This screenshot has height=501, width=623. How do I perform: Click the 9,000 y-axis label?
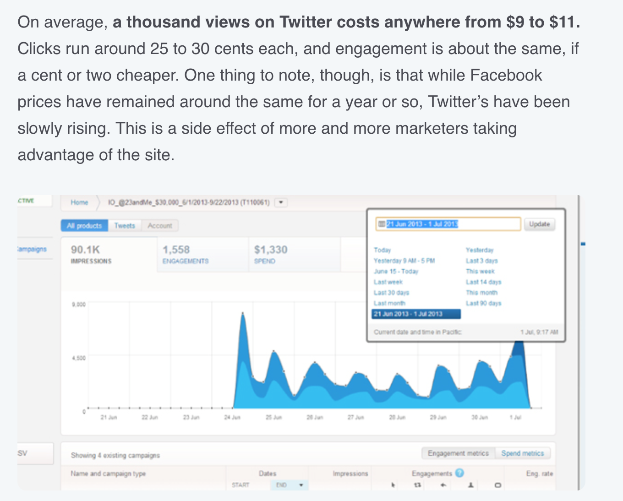pos(79,304)
